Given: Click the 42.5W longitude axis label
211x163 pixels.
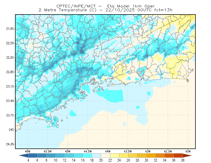Looking at the screenshot, I should click(168, 151).
